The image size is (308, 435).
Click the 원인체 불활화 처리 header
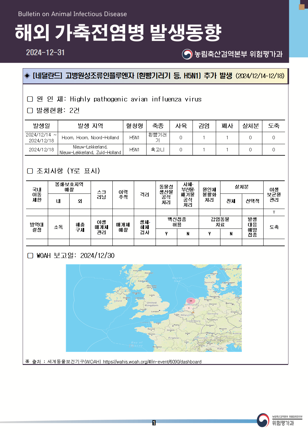pyautogui.click(x=209, y=195)
